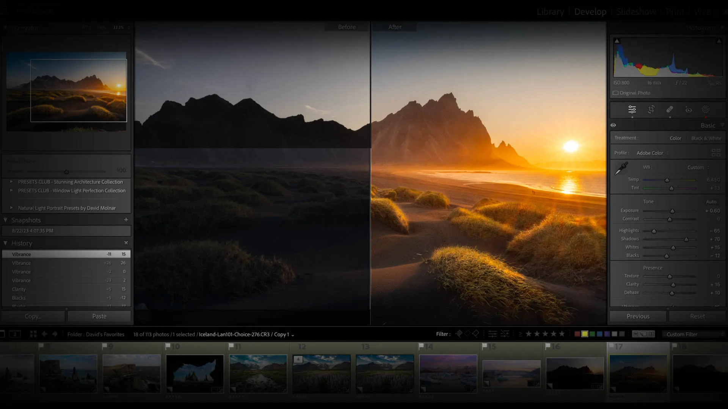This screenshot has width=728, height=409.
Task: Select the Red Eye correction tool
Action: [689, 110]
